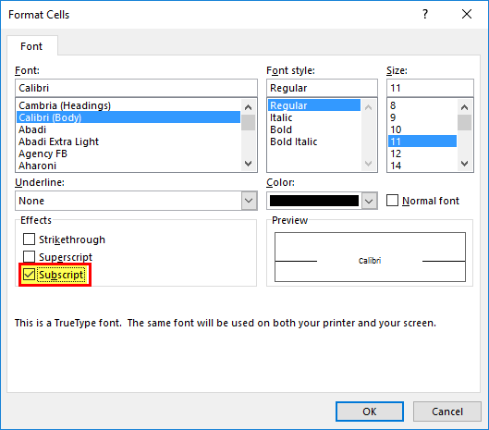Click the Help question mark icon

pos(425,14)
